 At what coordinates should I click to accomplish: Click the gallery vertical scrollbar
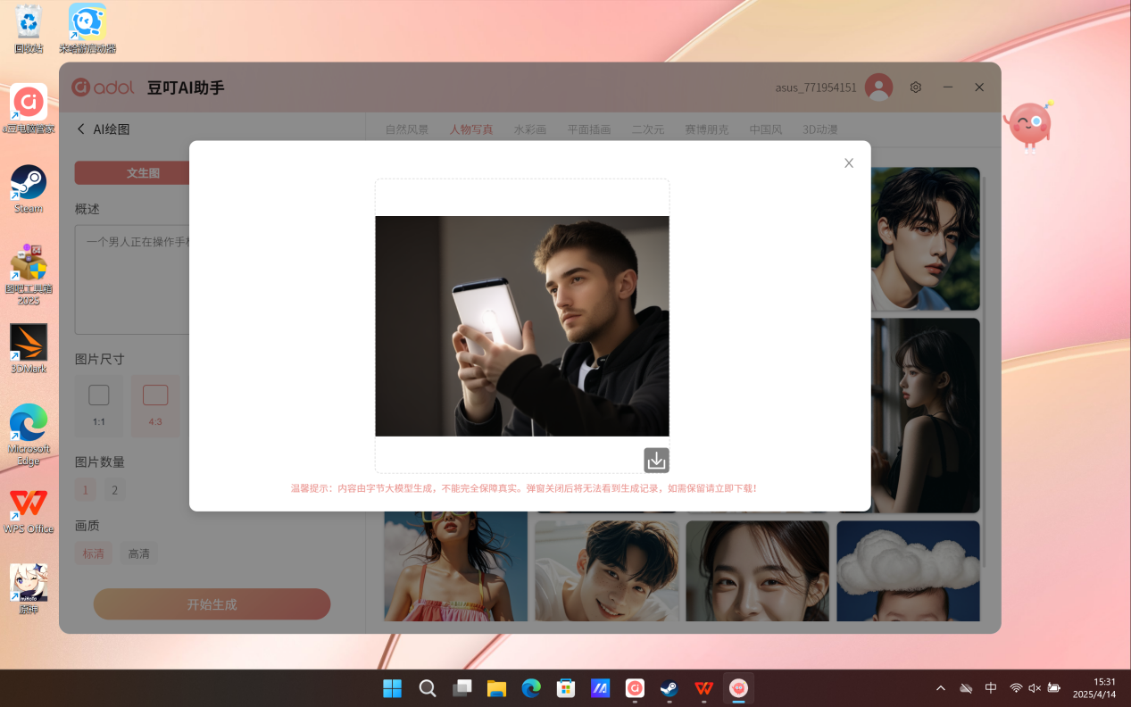point(985,370)
